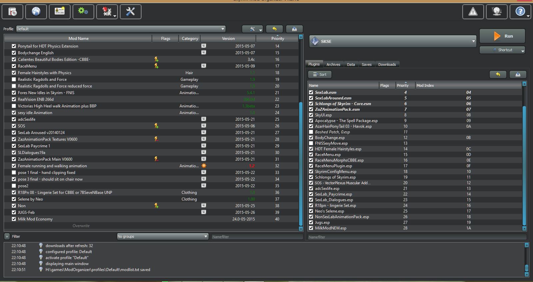Open the executables gears icon

(x=83, y=12)
